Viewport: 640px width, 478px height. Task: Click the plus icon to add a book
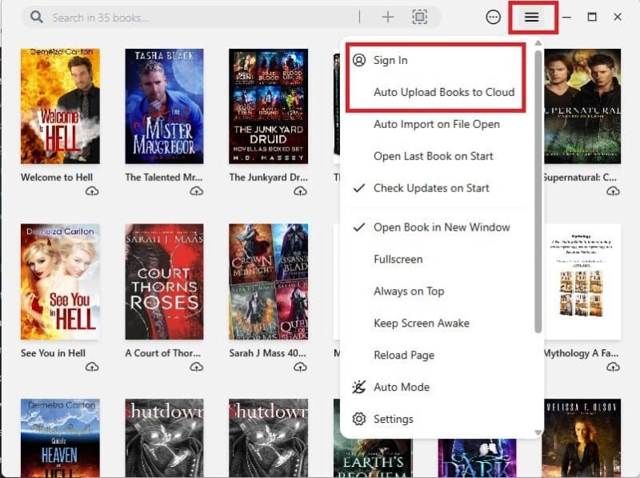click(x=387, y=16)
